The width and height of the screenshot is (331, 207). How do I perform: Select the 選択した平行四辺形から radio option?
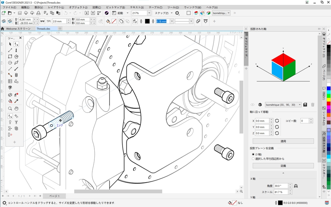coord(253,159)
